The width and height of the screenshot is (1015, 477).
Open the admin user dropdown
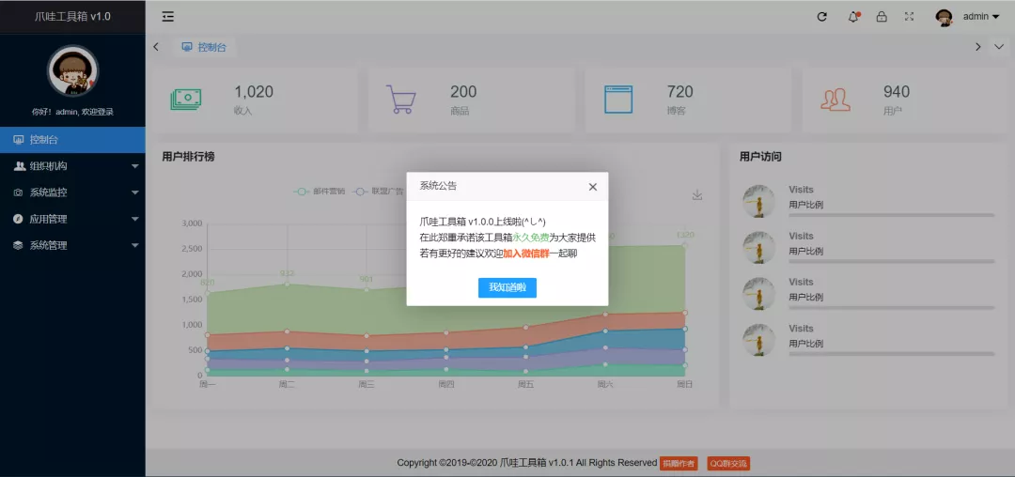(968, 16)
